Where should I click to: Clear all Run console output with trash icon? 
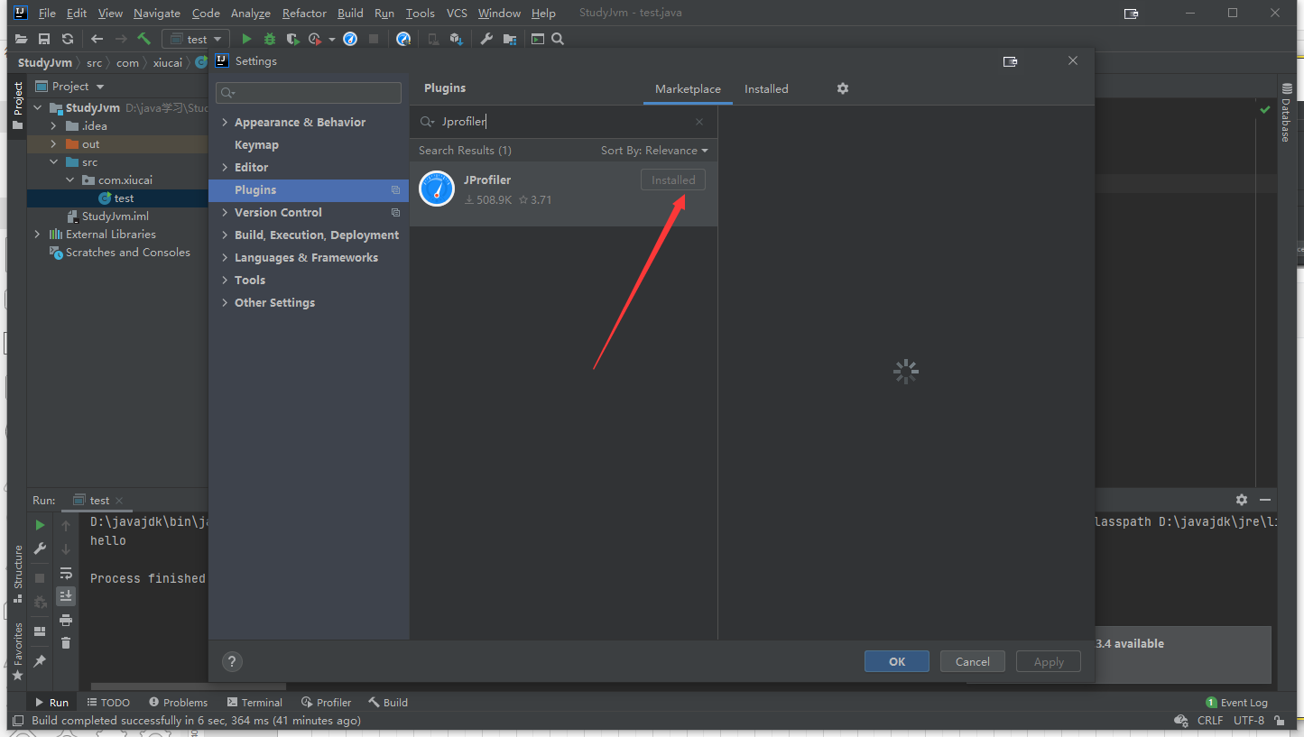click(66, 642)
